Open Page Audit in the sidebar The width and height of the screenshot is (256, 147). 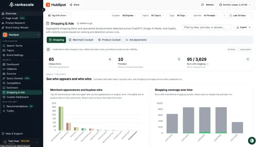(x=12, y=18)
